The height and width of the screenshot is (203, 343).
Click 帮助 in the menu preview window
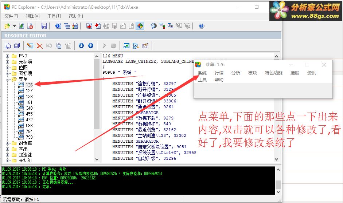219,80
